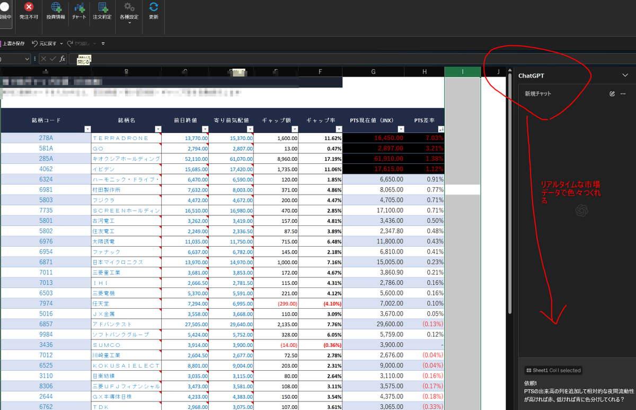Click the formula bar confirm checkmark
Screen dimensions: 636x410
52,59
